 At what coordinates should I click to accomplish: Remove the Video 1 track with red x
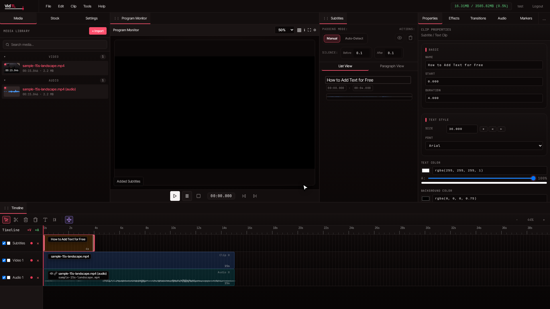coord(38,261)
